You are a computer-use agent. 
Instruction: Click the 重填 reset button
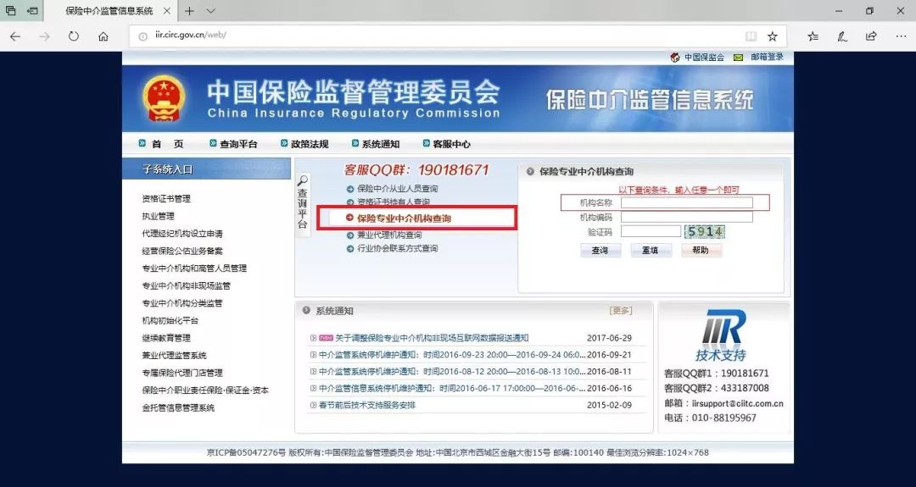pos(651,250)
